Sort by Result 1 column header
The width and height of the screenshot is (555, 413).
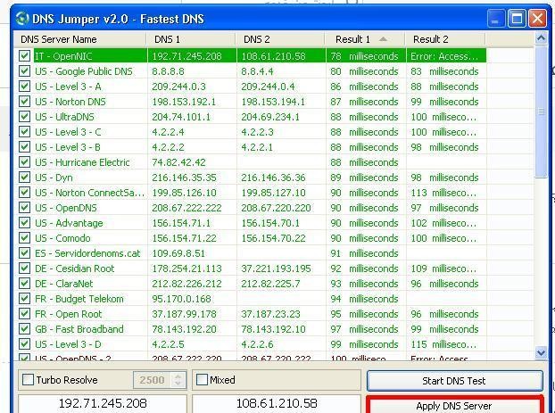point(365,39)
